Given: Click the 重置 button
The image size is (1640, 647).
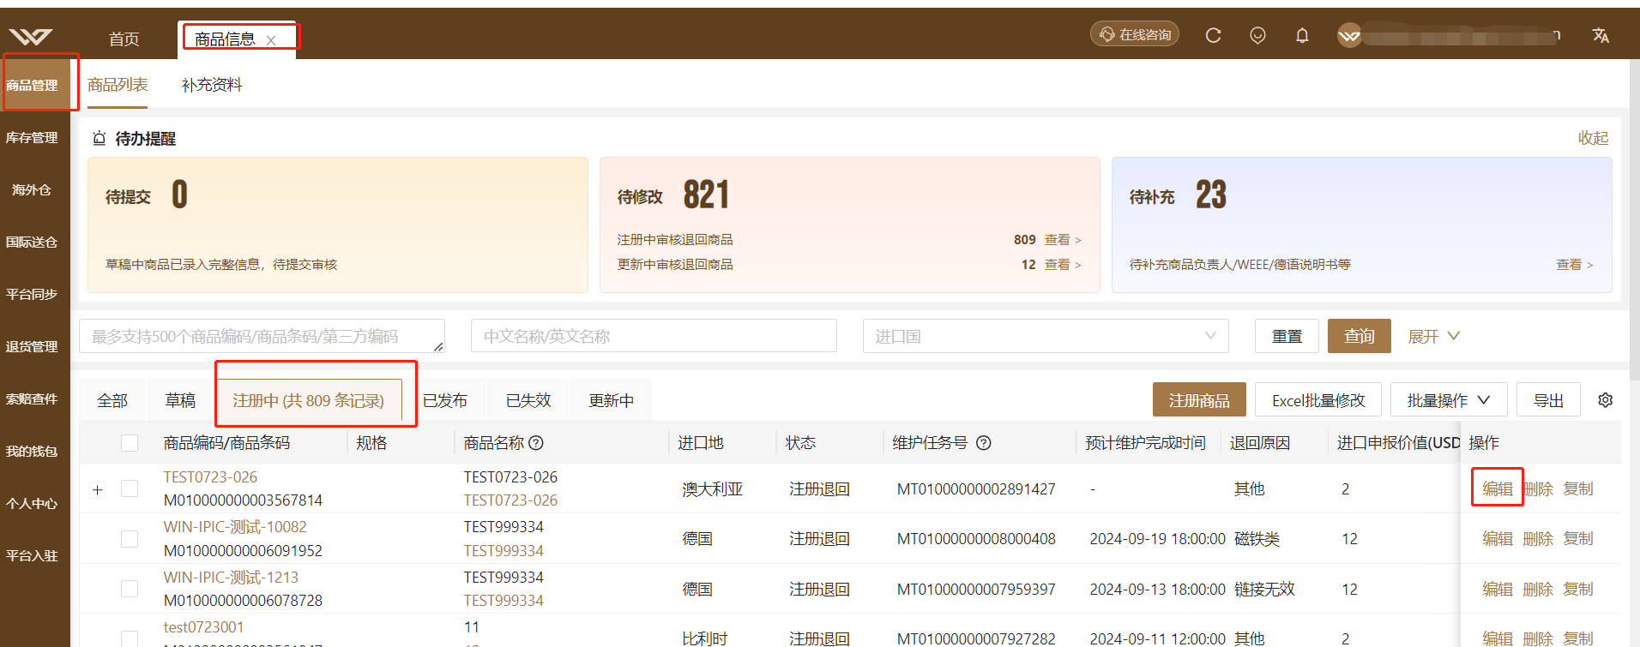Looking at the screenshot, I should coord(1287,336).
